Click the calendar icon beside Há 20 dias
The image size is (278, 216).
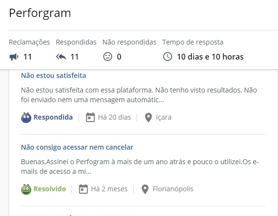(x=90, y=117)
